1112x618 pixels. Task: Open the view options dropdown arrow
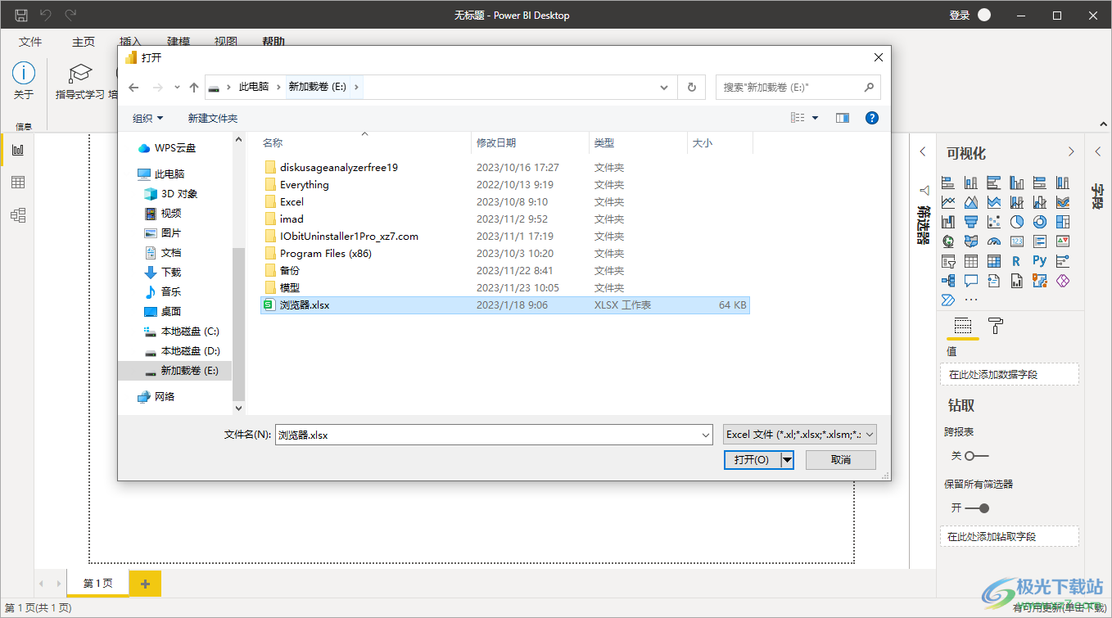click(815, 119)
